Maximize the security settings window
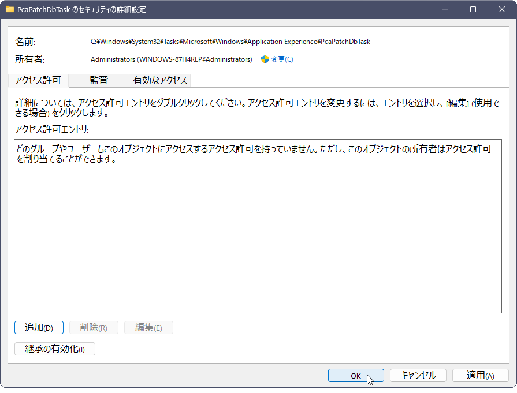The height and width of the screenshot is (393, 517). tap(473, 9)
